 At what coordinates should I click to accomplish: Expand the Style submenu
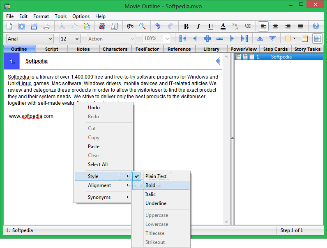pos(104,176)
